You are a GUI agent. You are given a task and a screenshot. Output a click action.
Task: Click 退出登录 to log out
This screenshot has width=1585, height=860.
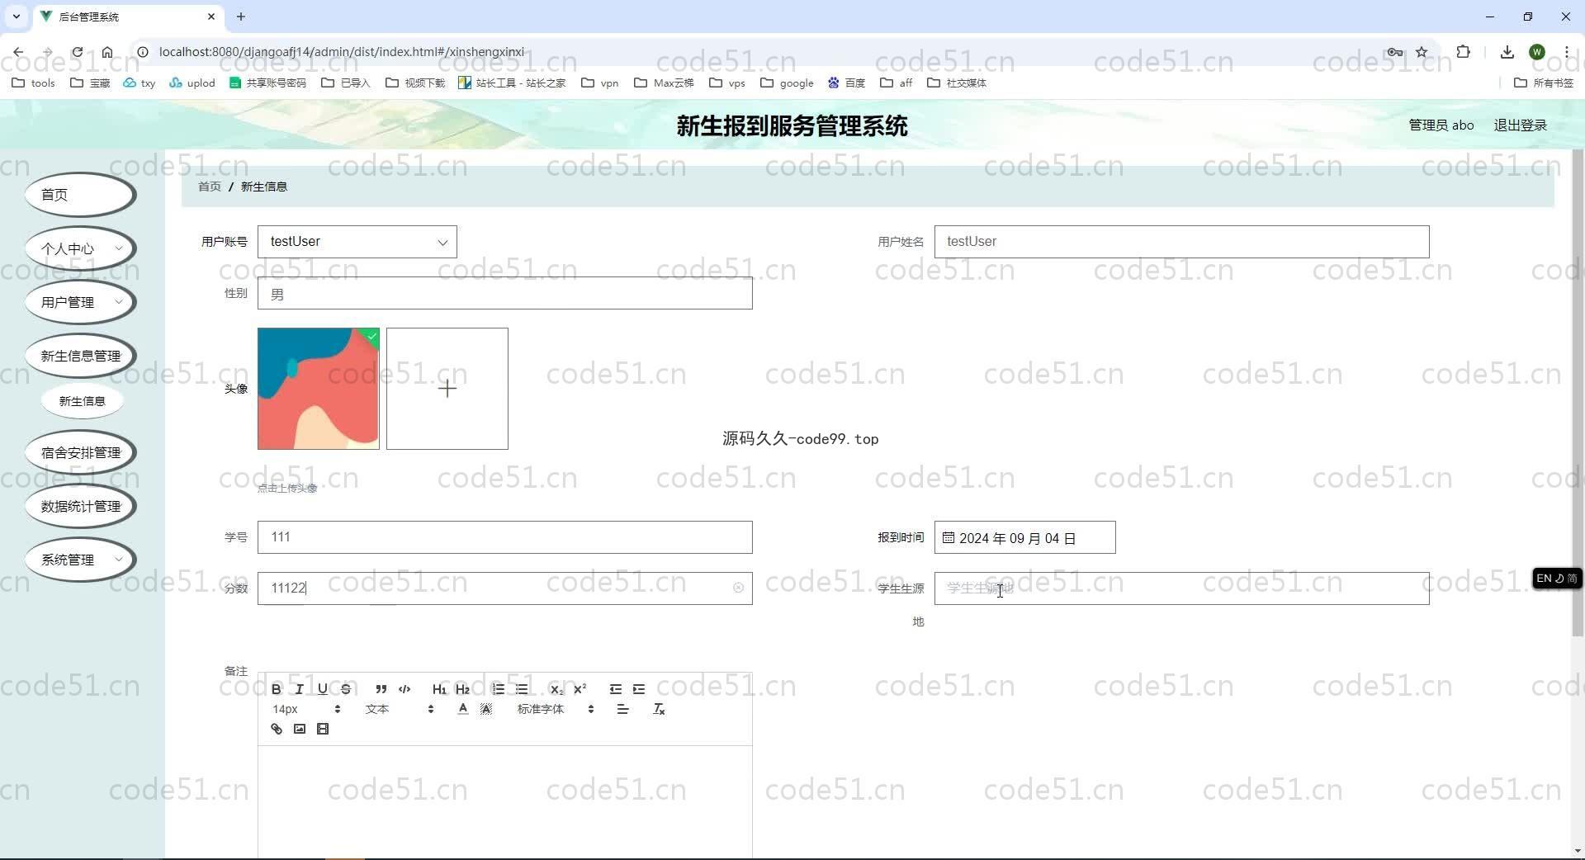[x=1520, y=125]
